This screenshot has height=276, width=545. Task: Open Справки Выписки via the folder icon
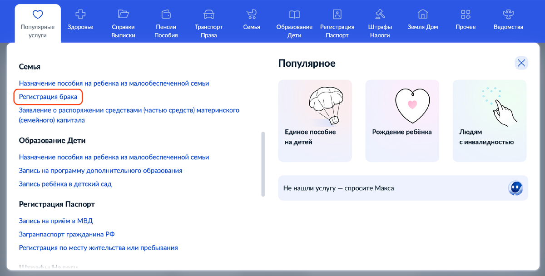coord(123,14)
